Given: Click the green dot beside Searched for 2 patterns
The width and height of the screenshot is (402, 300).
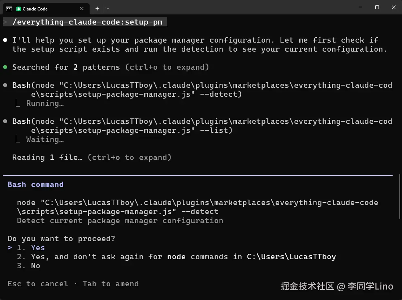Looking at the screenshot, I should pos(5,67).
